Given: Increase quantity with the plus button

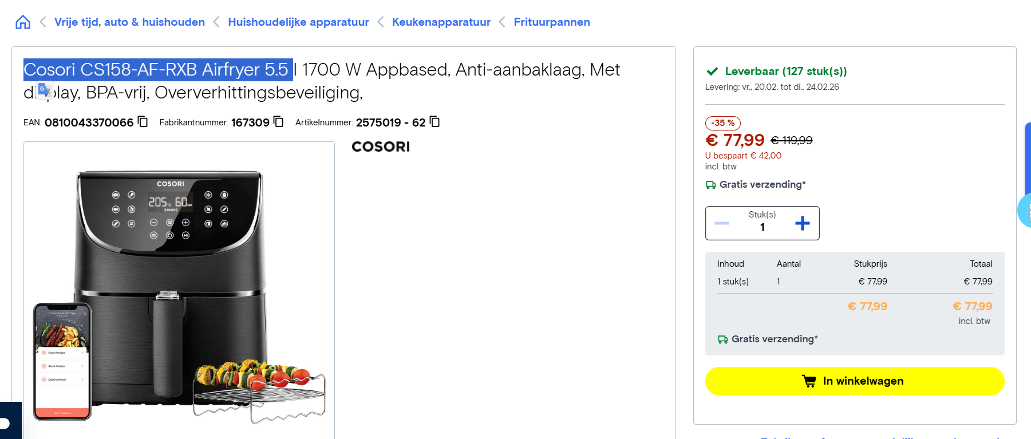Looking at the screenshot, I should (803, 223).
